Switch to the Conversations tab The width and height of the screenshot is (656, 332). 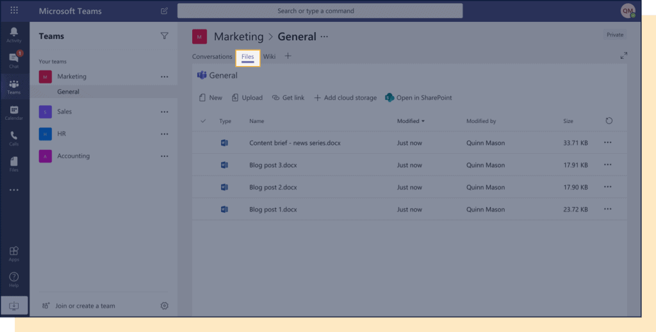(x=212, y=56)
